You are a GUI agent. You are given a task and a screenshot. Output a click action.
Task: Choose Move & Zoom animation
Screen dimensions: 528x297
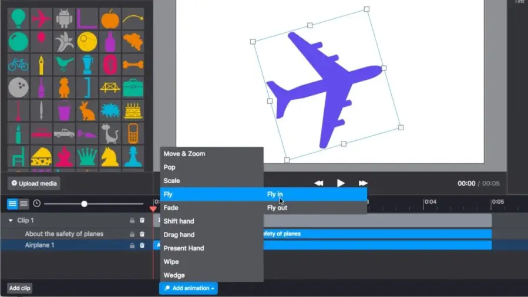point(211,154)
